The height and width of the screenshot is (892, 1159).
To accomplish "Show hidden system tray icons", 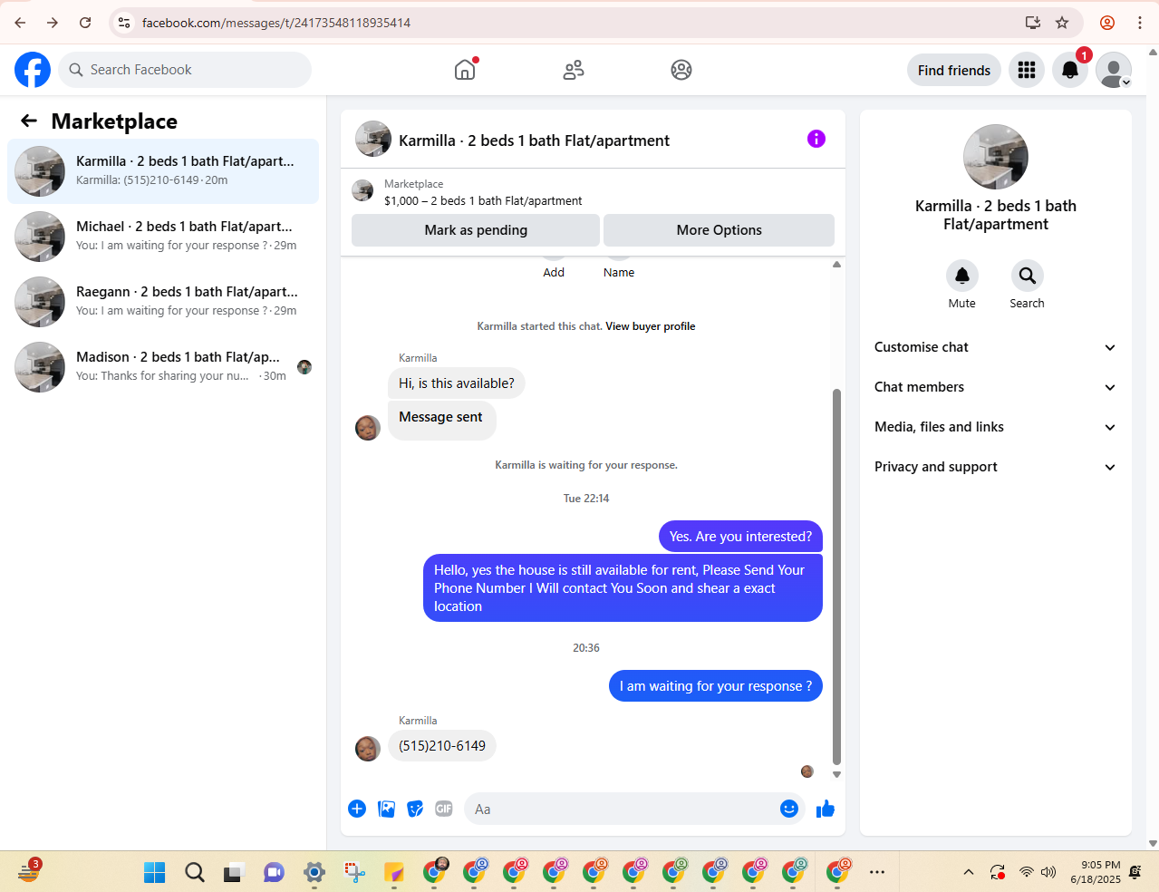I will (969, 872).
